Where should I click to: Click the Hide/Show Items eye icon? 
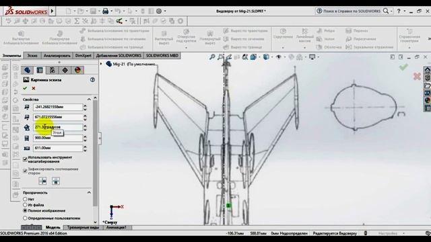(278, 57)
